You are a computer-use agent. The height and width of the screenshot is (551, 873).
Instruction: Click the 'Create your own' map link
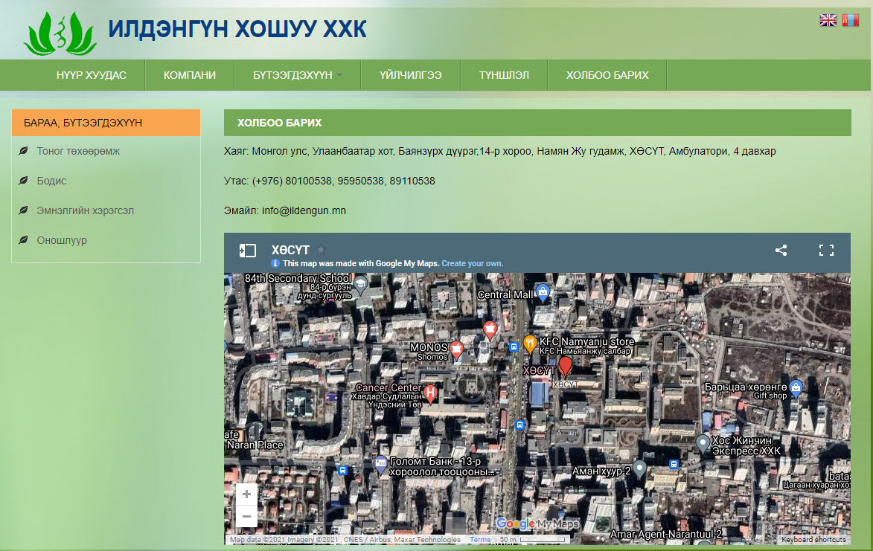coord(472,264)
